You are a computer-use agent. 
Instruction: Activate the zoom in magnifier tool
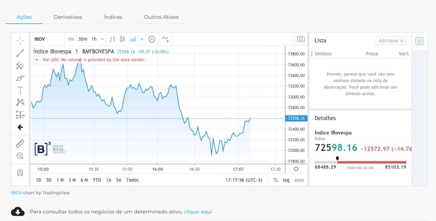tap(20, 156)
